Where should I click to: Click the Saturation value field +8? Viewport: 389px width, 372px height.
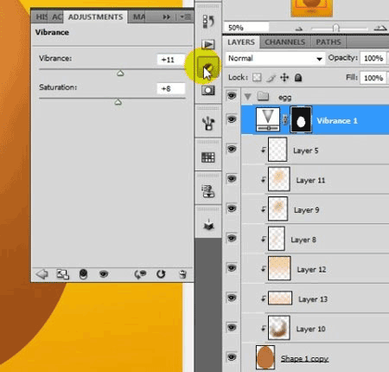[x=171, y=88]
